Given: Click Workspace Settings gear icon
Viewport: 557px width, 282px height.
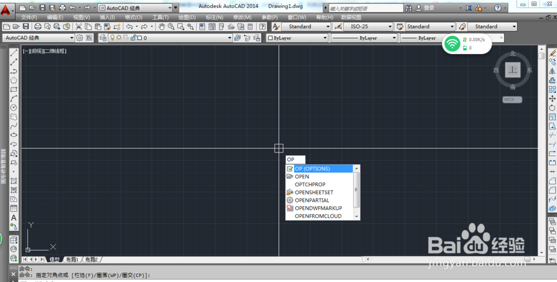Looking at the screenshot, I should [x=80, y=38].
